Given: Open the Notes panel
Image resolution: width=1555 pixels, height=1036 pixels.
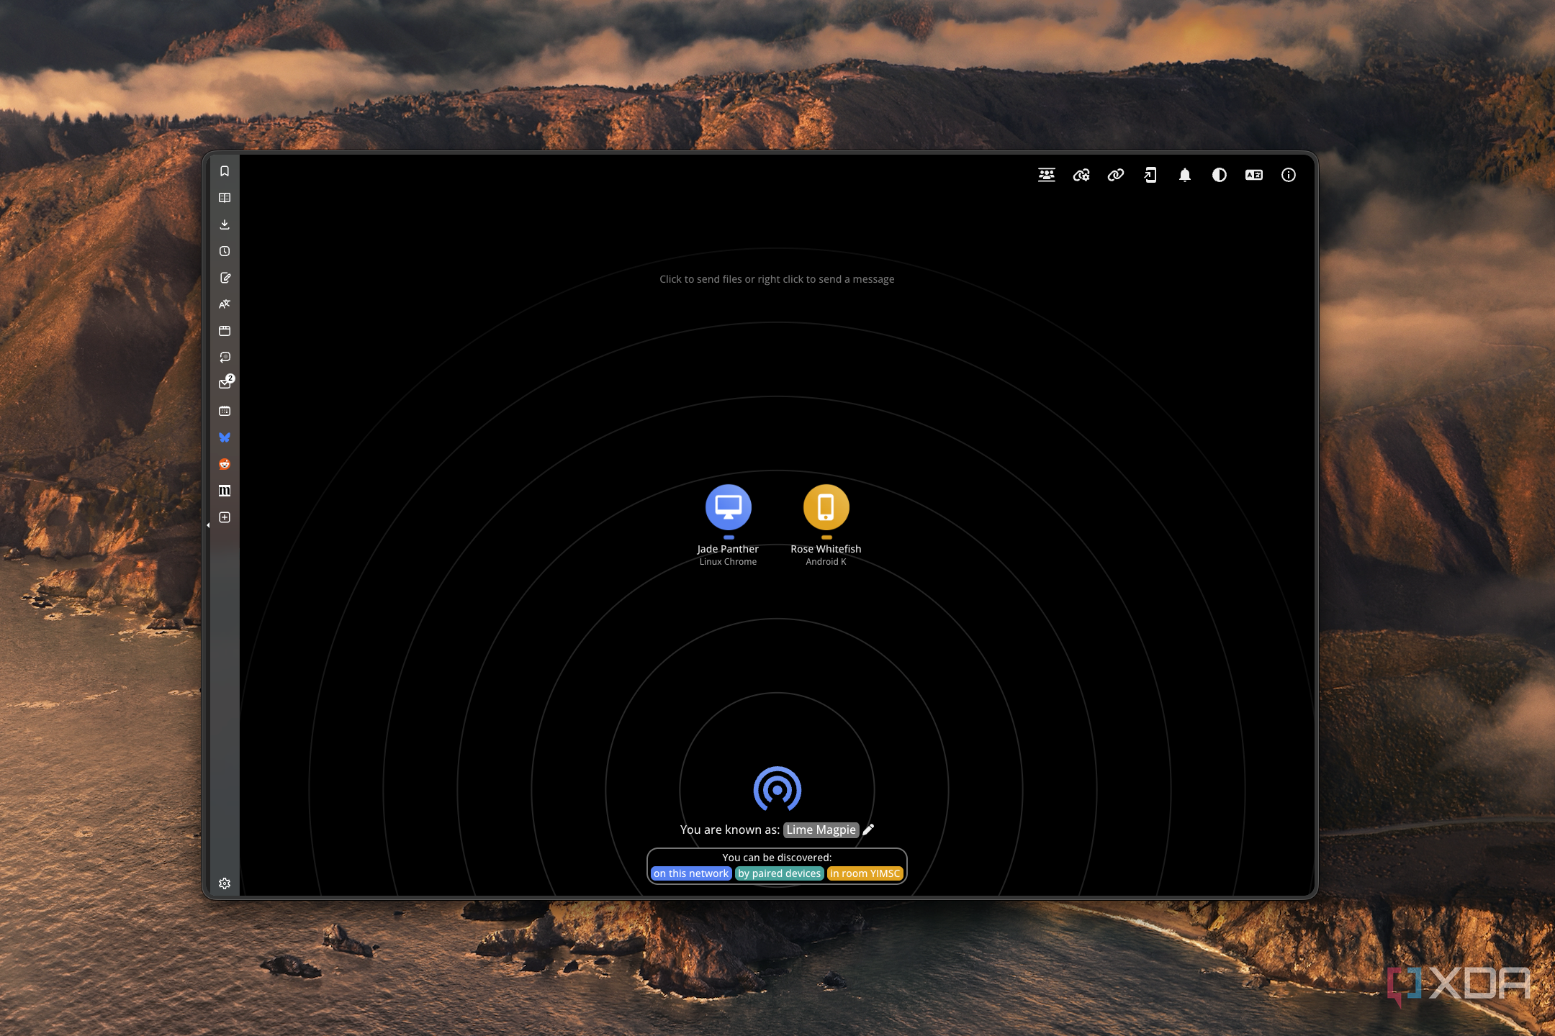Looking at the screenshot, I should pyautogui.click(x=225, y=278).
